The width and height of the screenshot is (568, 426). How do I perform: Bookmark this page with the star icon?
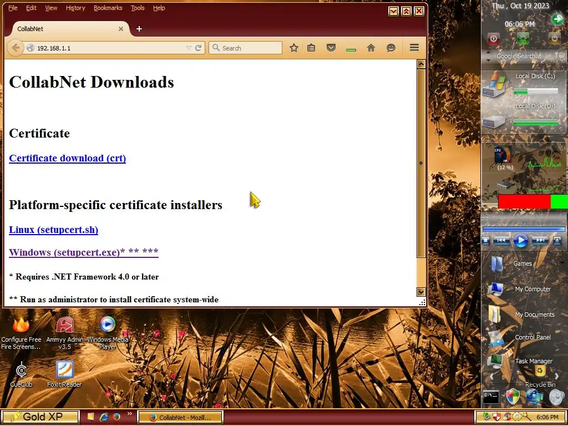[294, 48]
